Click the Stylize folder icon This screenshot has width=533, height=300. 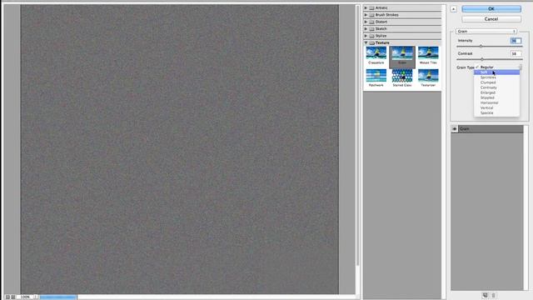(372, 36)
